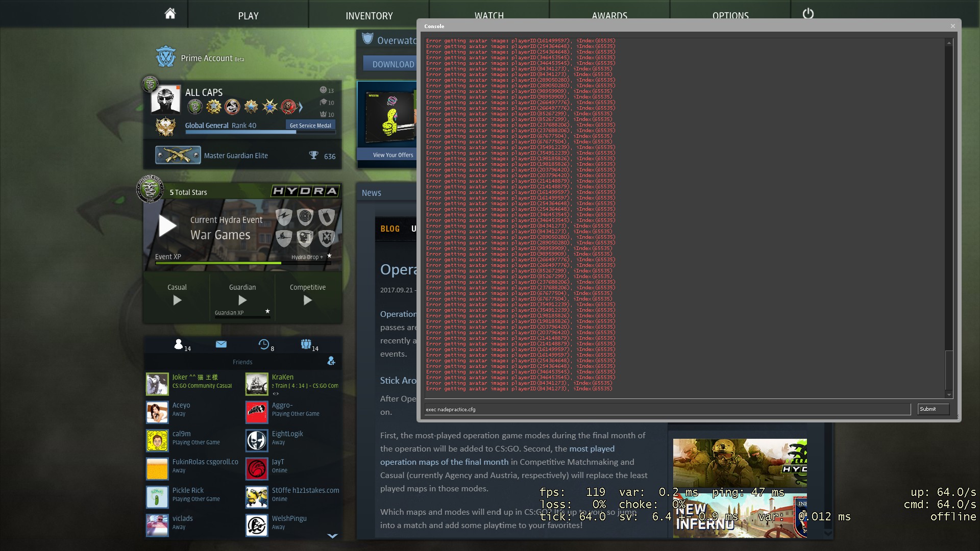Expand medals with the right arrow
Image resolution: width=980 pixels, height=551 pixels.
(x=301, y=107)
